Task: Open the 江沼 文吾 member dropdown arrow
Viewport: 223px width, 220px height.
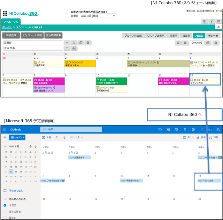Action: pyautogui.click(x=67, y=48)
